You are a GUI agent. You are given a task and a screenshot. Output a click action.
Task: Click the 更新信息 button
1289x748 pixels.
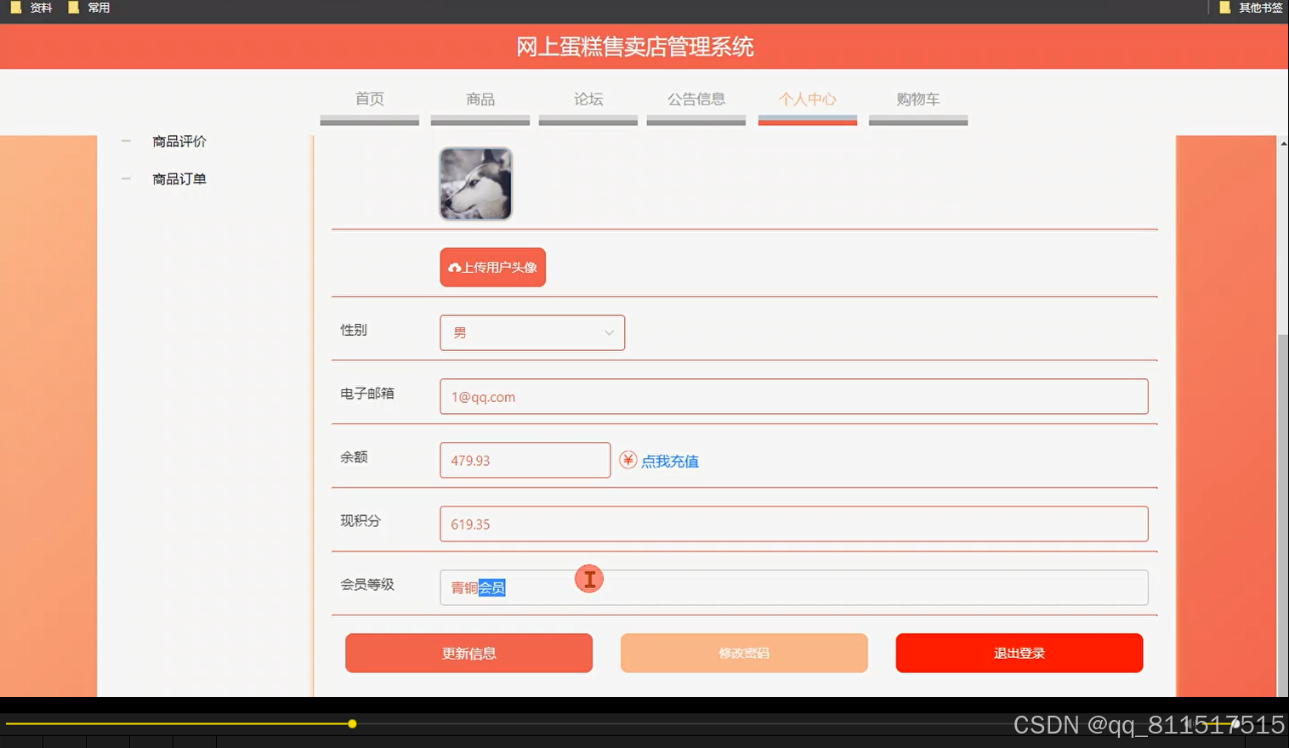click(468, 653)
